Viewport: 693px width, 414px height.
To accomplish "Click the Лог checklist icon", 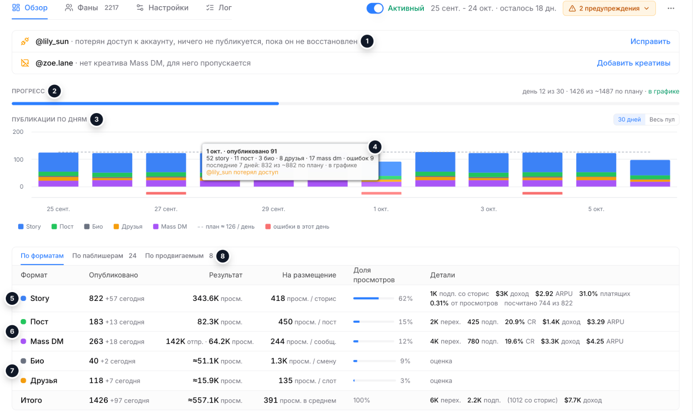I will 210,8.
